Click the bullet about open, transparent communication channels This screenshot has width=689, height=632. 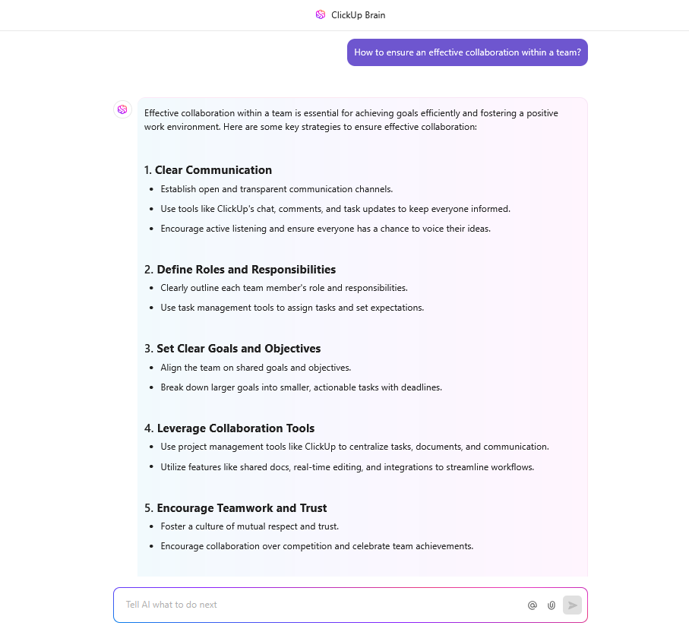tap(277, 189)
